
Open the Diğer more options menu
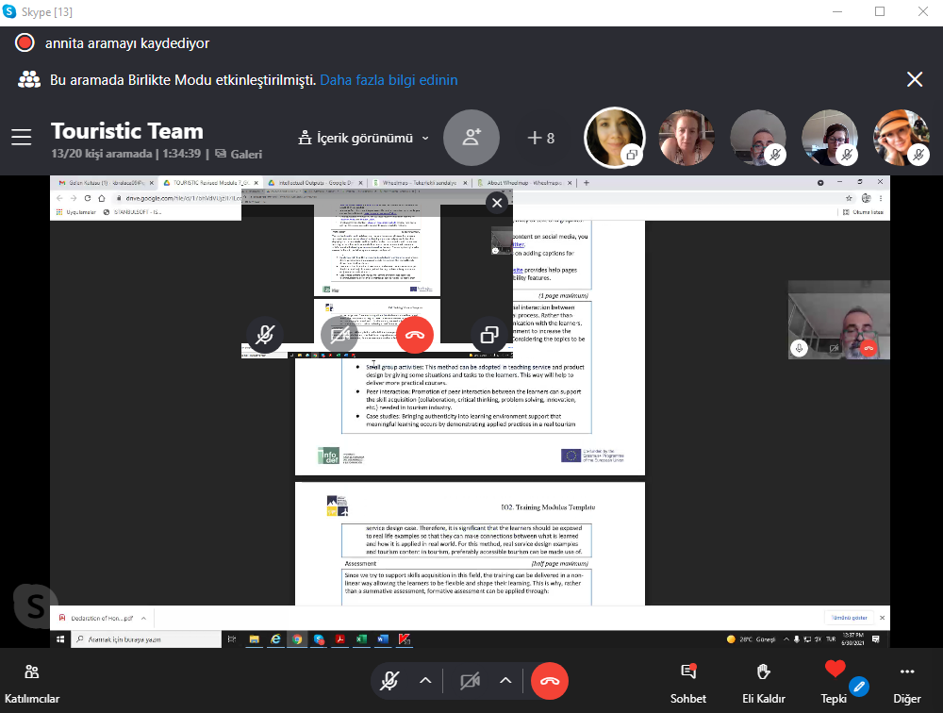pos(907,681)
